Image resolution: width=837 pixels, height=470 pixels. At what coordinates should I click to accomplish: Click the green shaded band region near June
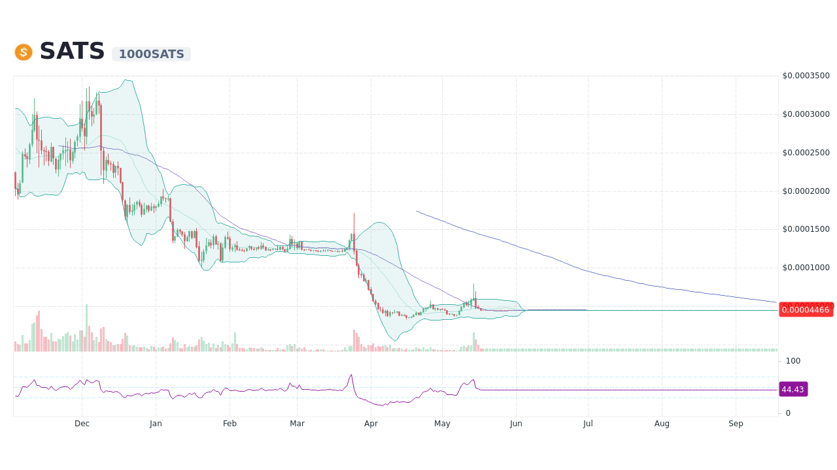click(510, 307)
